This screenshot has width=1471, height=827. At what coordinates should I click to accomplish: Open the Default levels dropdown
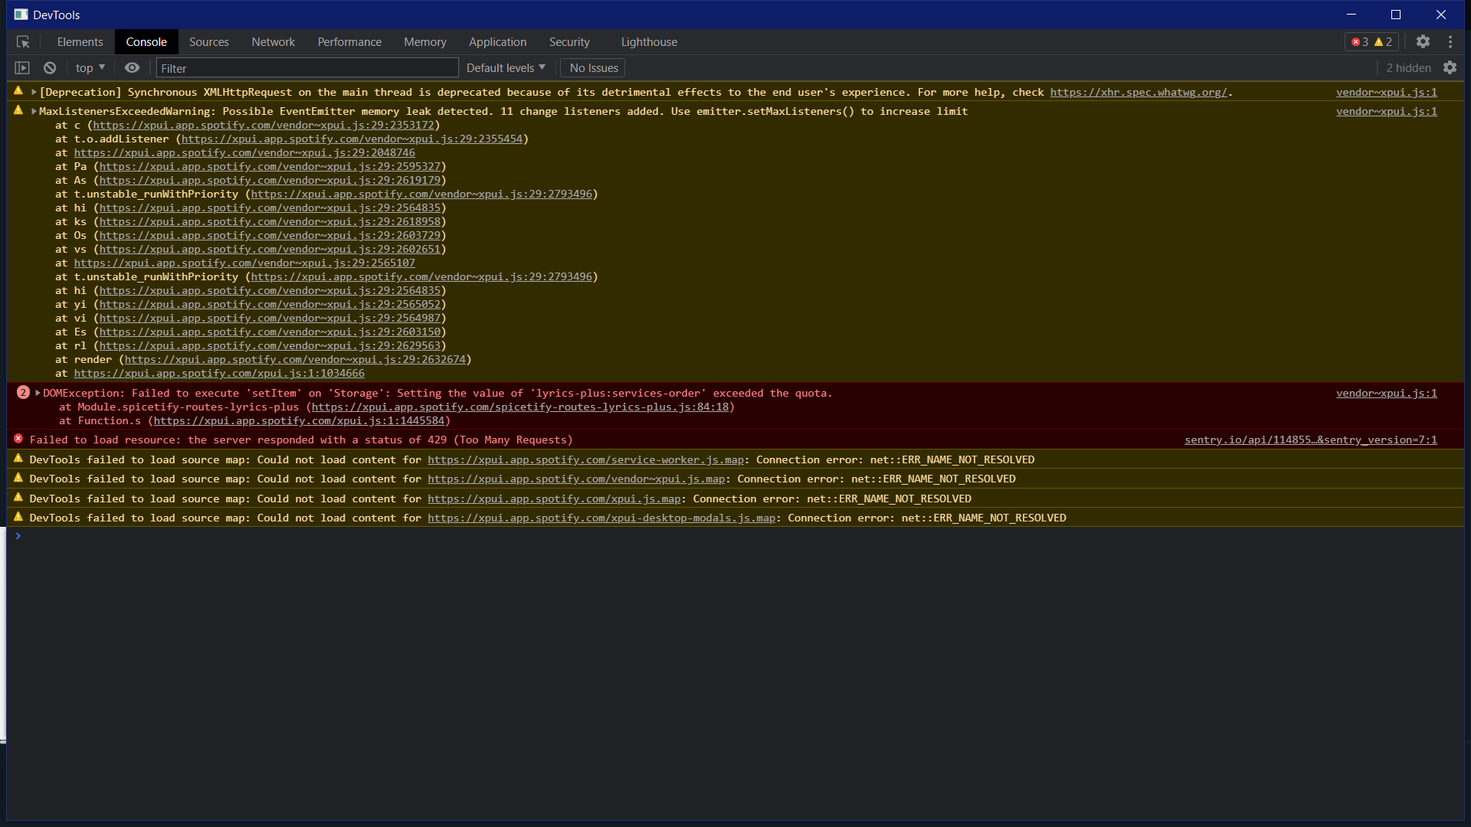[x=506, y=67]
